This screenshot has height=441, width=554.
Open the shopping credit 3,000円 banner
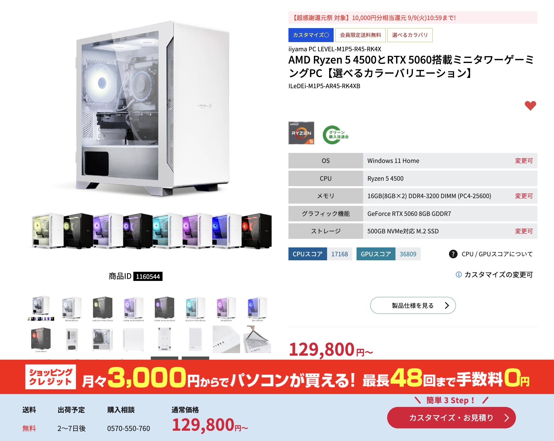tap(277, 377)
